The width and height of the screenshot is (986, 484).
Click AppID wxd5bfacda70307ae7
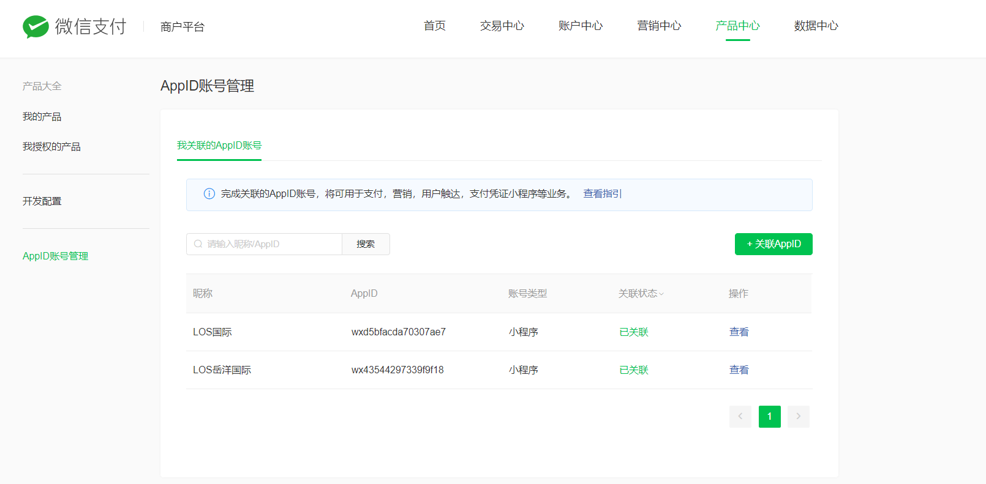[399, 332]
